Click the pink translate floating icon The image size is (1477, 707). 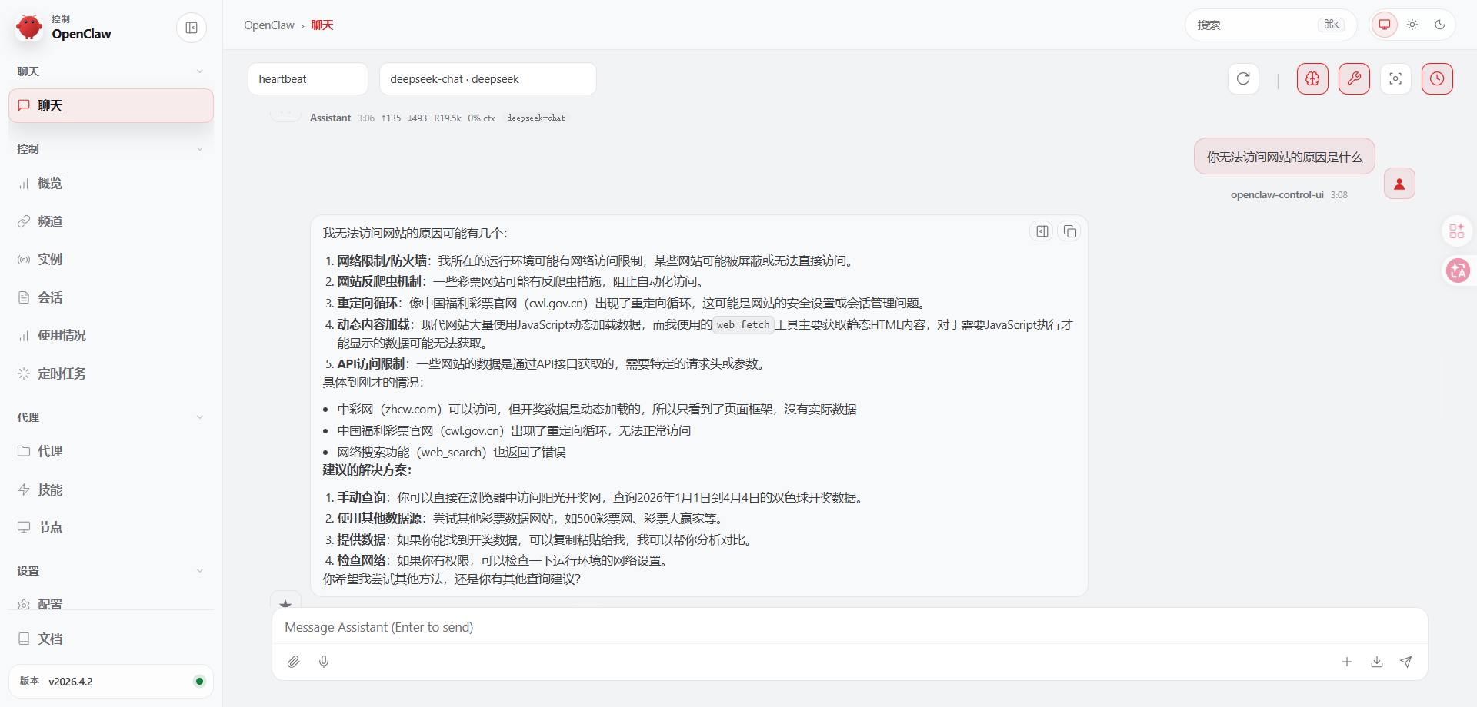pyautogui.click(x=1458, y=271)
